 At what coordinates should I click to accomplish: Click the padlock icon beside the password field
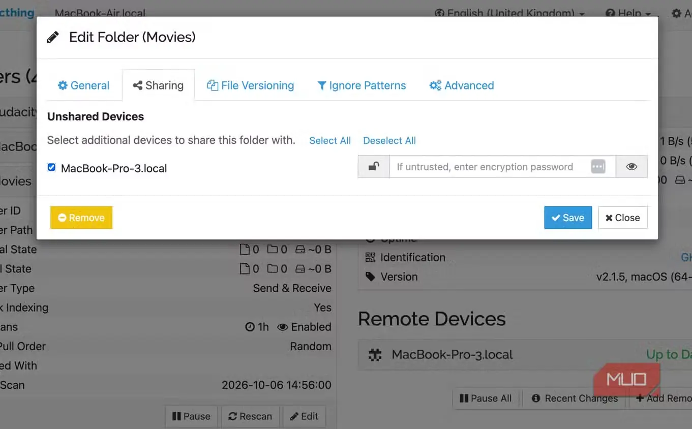point(374,167)
